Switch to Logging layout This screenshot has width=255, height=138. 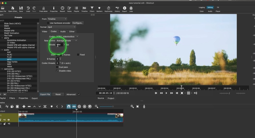click(x=202, y=7)
